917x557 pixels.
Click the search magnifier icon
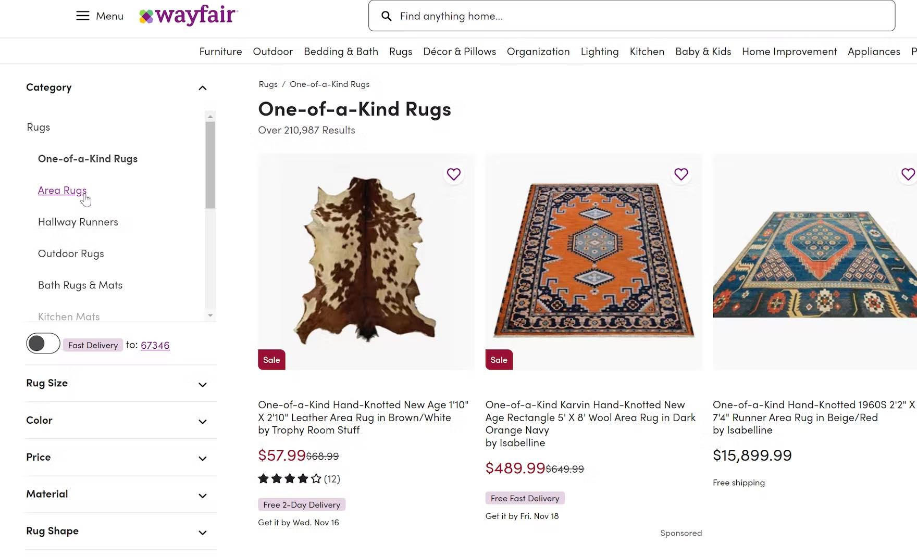386,16
